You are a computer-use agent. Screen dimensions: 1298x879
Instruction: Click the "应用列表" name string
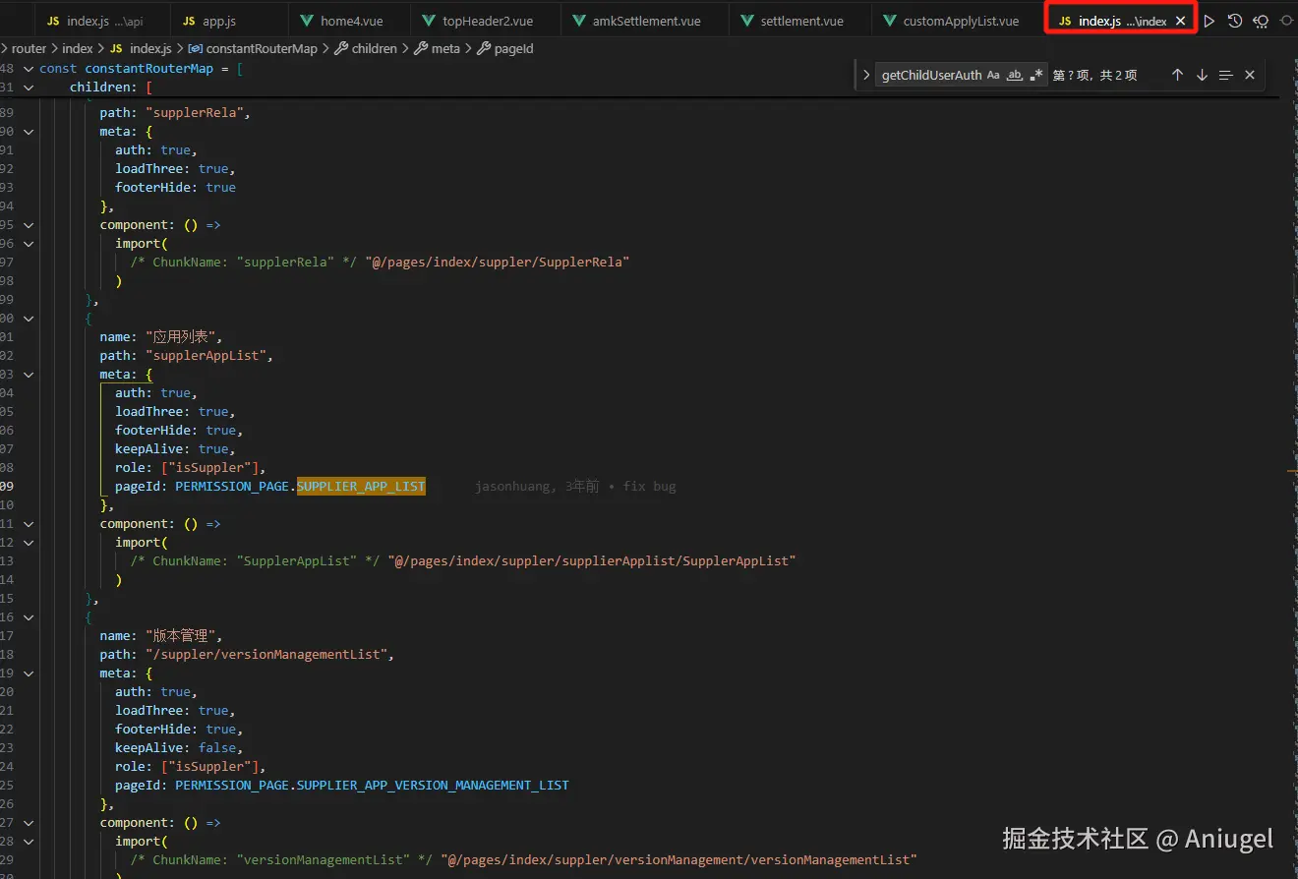[x=179, y=336]
